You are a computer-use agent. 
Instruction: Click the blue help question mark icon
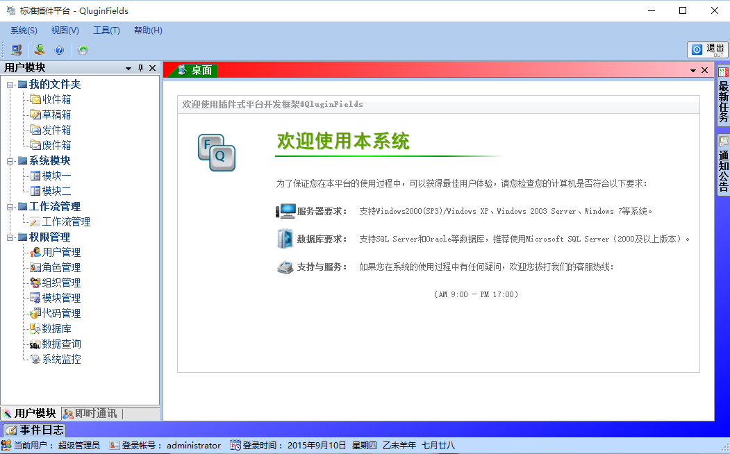click(x=59, y=50)
